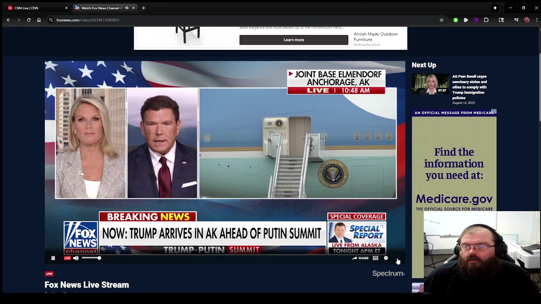Mute the video player volume icon
Screen dimensions: 541x304
point(76,258)
